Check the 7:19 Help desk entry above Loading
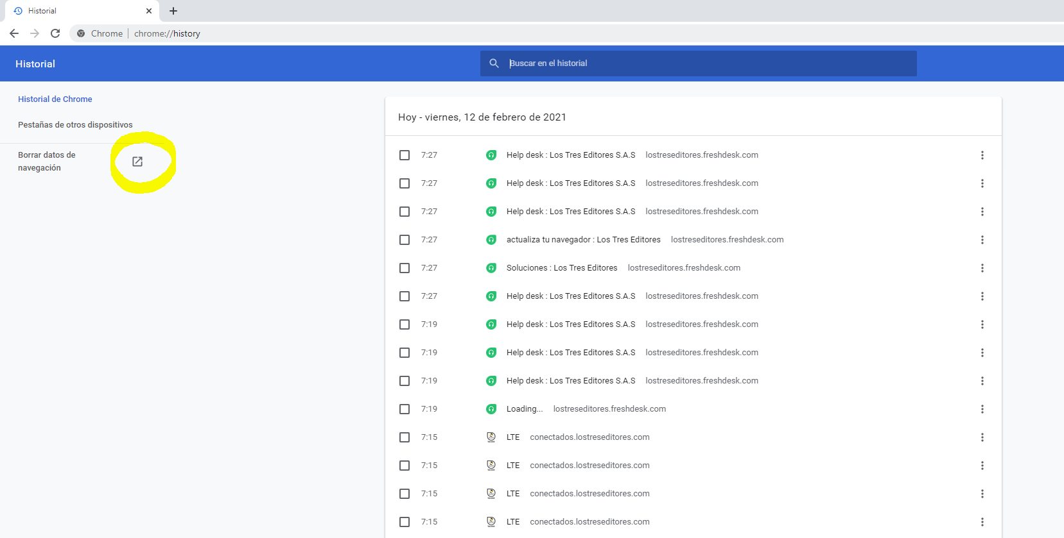 pos(405,381)
